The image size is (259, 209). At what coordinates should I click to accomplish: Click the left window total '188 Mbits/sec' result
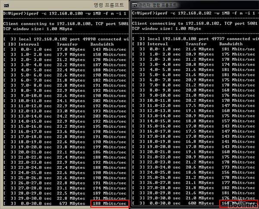(x=110, y=204)
